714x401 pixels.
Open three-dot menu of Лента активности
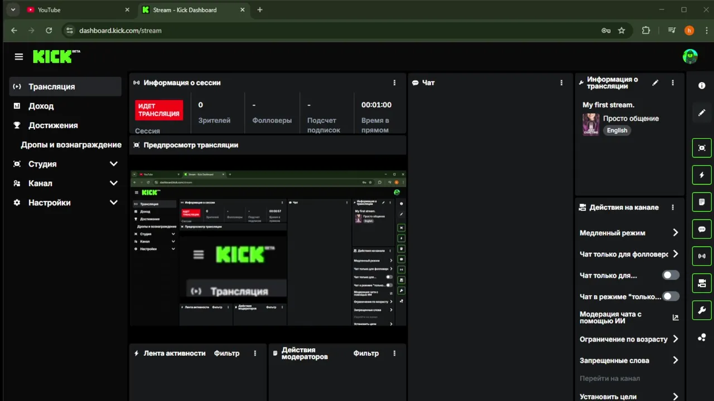(255, 353)
